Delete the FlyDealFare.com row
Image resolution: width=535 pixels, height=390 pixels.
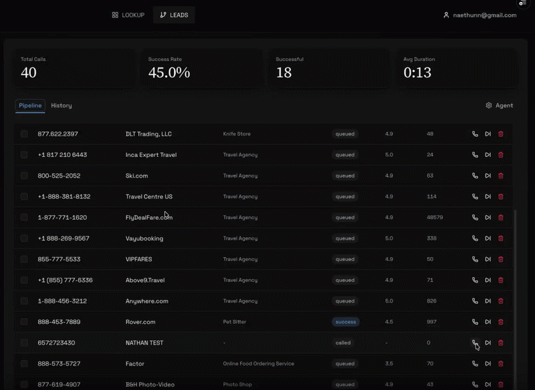[500, 217]
